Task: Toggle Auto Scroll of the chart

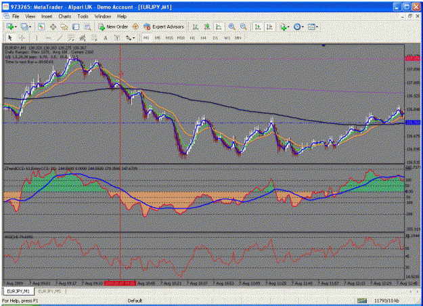Action: (x=258, y=26)
